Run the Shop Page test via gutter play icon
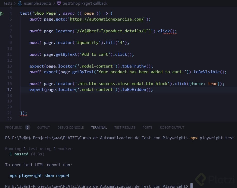The height and width of the screenshot is (188, 237). coord(2,14)
